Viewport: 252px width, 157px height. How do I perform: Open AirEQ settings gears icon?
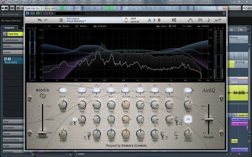pos(174,20)
